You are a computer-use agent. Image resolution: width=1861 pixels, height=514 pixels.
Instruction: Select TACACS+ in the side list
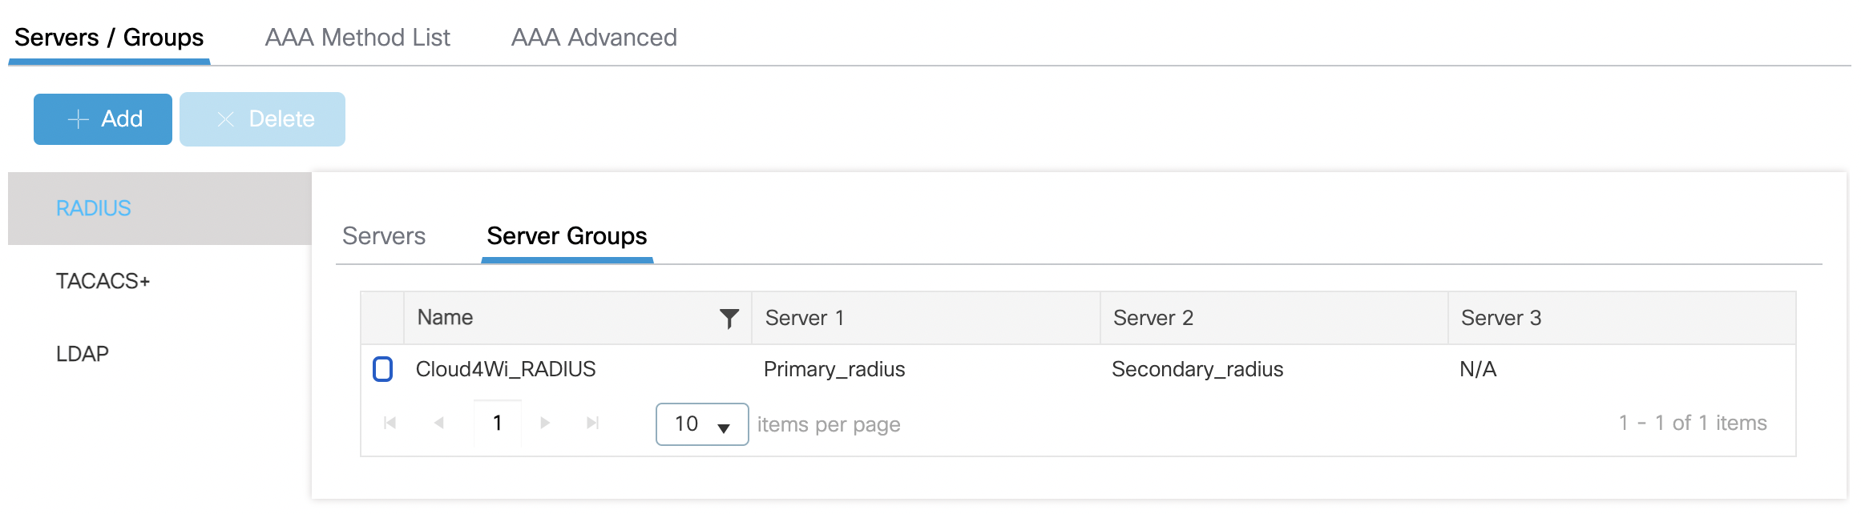[x=103, y=281]
